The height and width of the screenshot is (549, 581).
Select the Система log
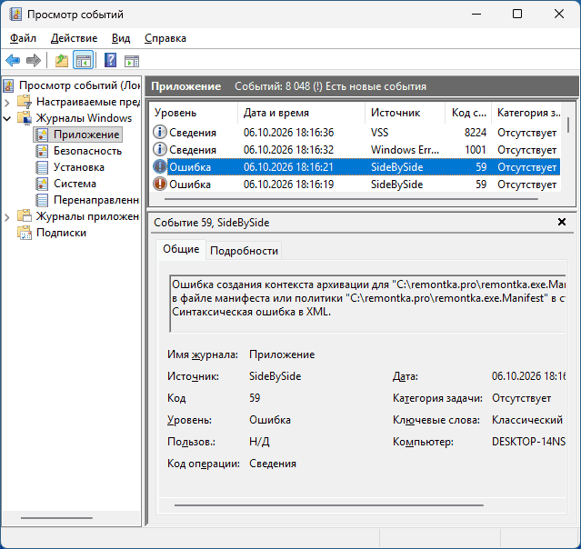pyautogui.click(x=75, y=184)
